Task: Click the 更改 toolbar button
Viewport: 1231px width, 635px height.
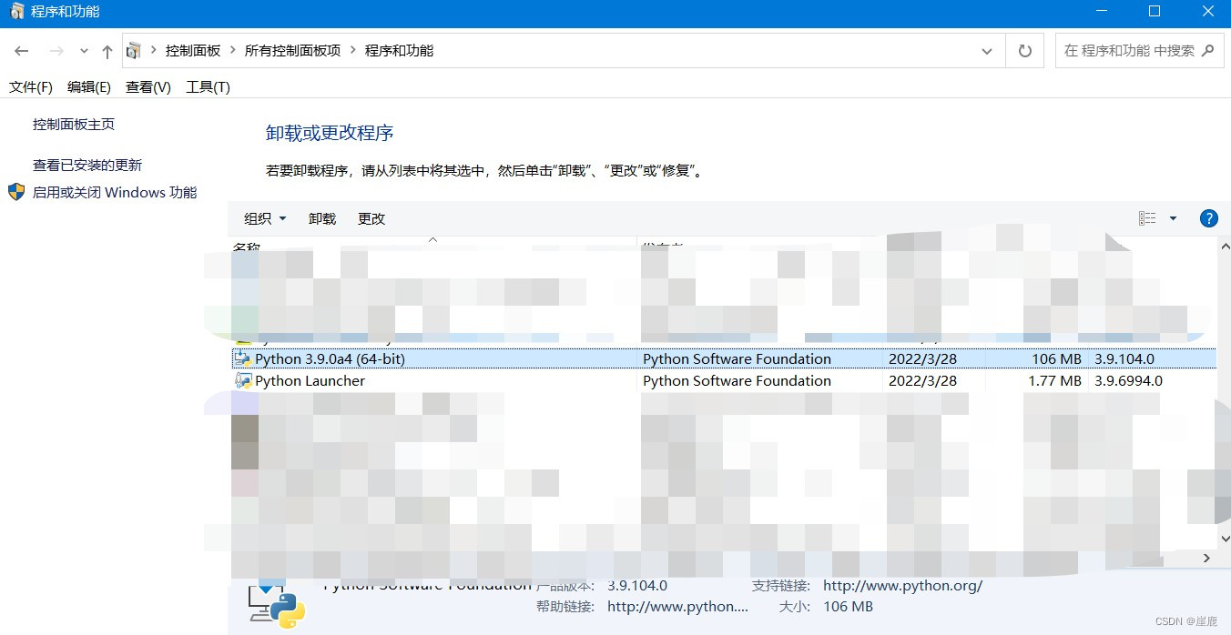Action: [371, 218]
